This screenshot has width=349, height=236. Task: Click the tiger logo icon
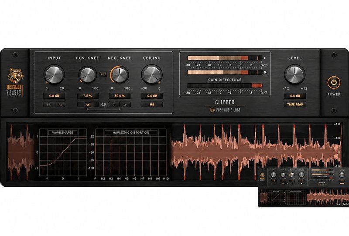(x=16, y=76)
